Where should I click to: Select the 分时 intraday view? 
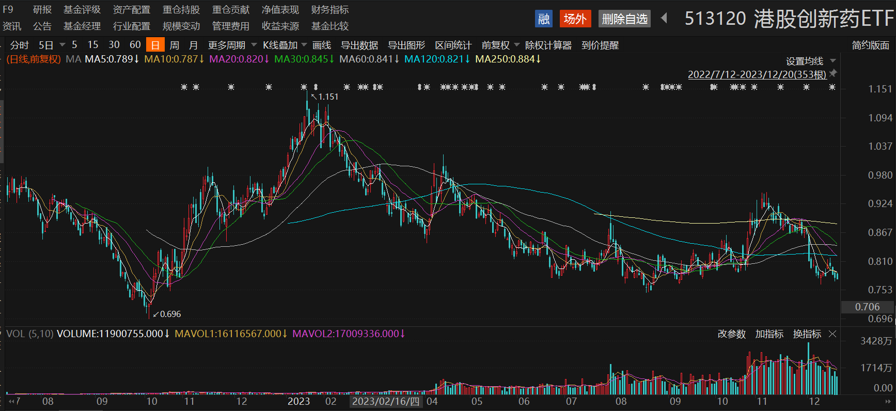(19, 45)
